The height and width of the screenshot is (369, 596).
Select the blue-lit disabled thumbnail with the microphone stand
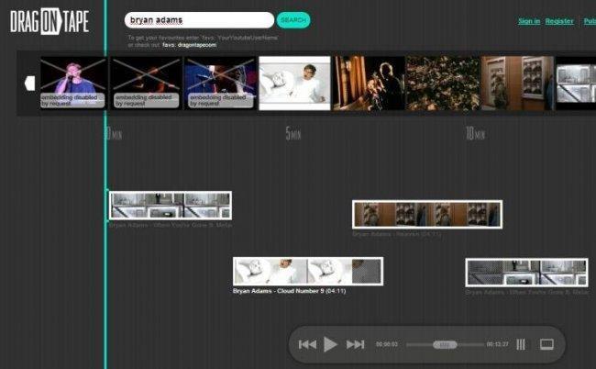(x=220, y=84)
